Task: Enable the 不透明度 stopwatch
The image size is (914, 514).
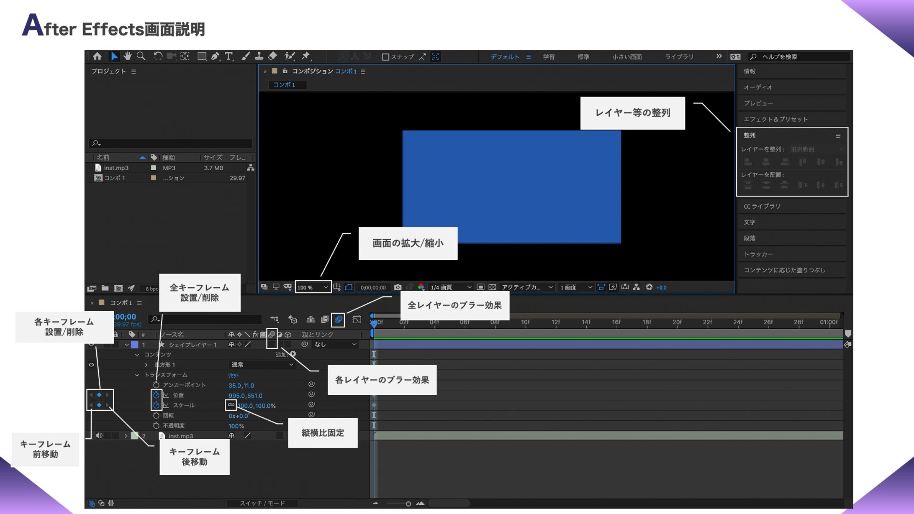Action: point(156,425)
